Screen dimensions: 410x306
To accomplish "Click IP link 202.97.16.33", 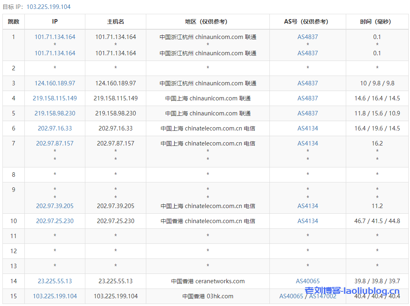I will [55, 128].
